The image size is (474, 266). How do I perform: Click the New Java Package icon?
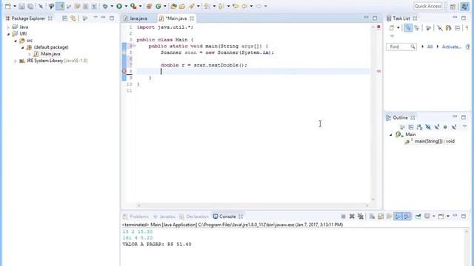point(149,6)
